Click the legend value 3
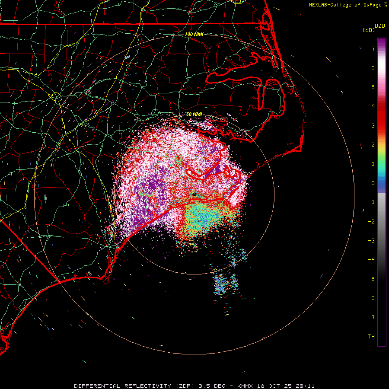Screen dimensions: 389x389 373,125
